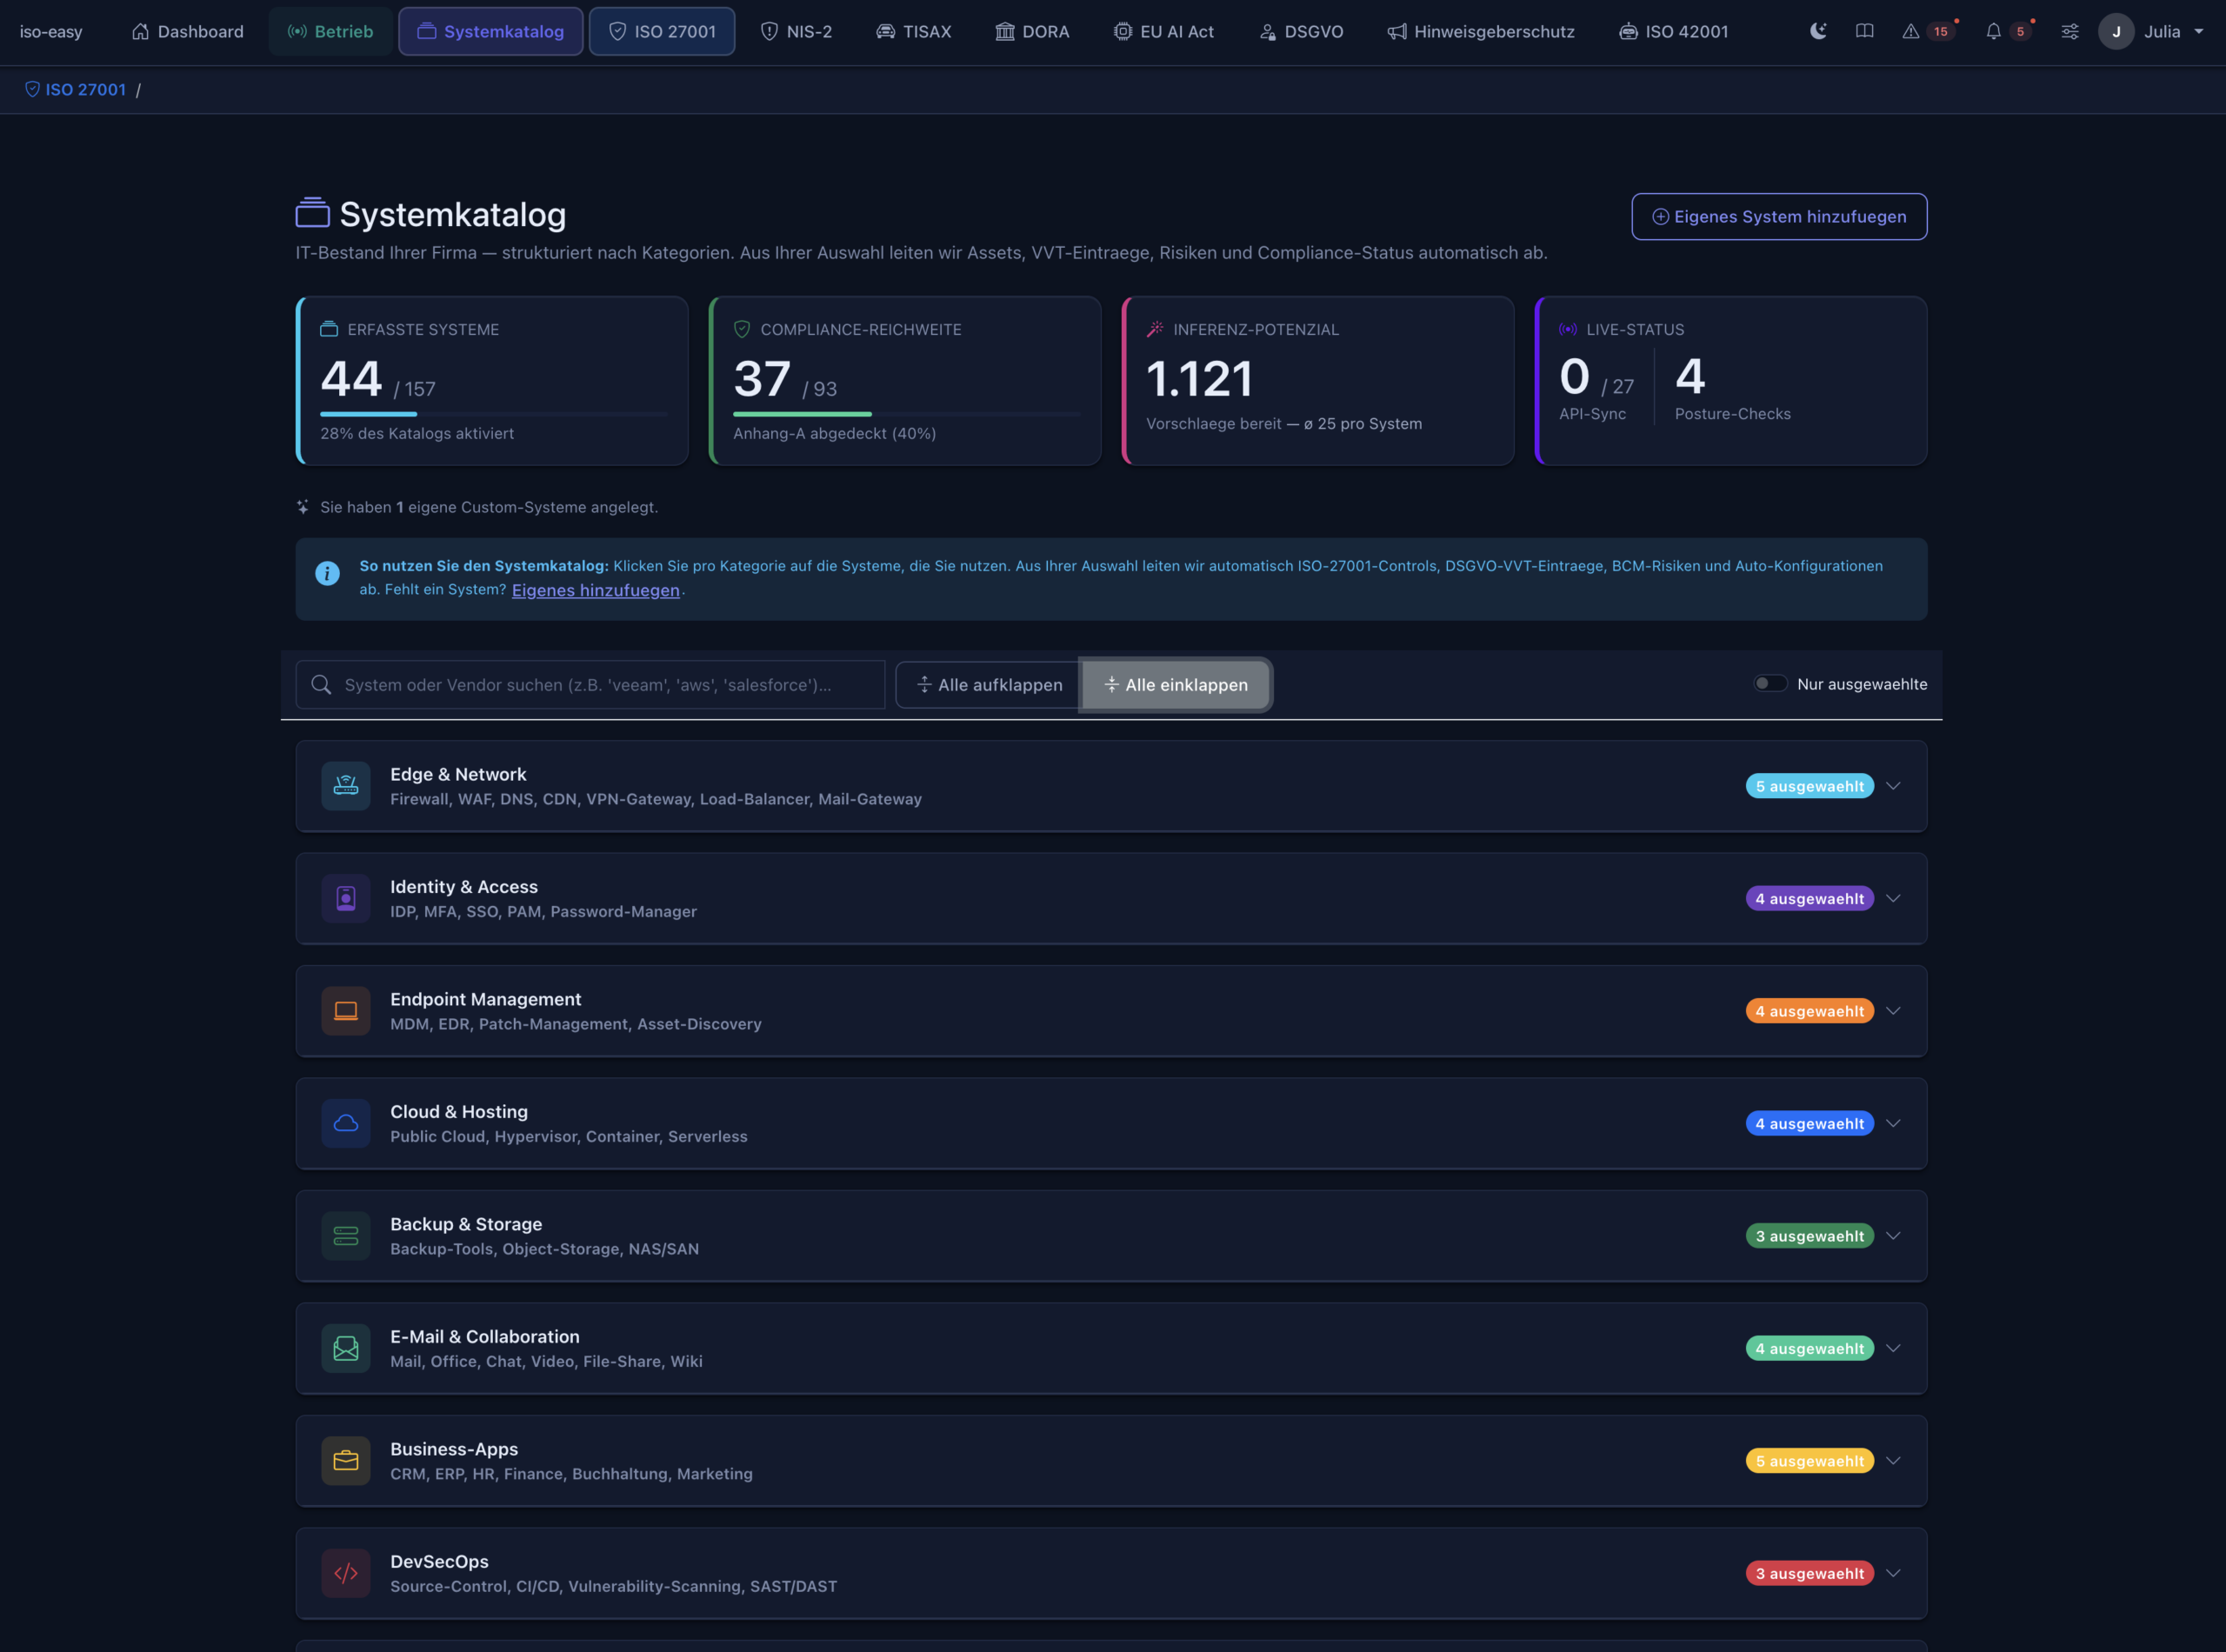Click the Edge & Network router icon

pyautogui.click(x=346, y=786)
